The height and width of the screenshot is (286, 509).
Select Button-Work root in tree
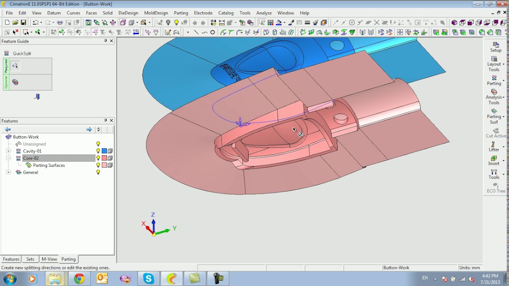(26, 137)
